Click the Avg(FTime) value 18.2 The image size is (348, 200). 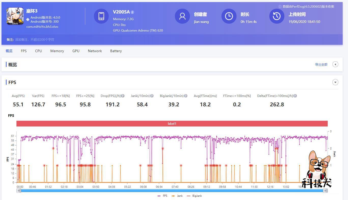click(x=205, y=104)
